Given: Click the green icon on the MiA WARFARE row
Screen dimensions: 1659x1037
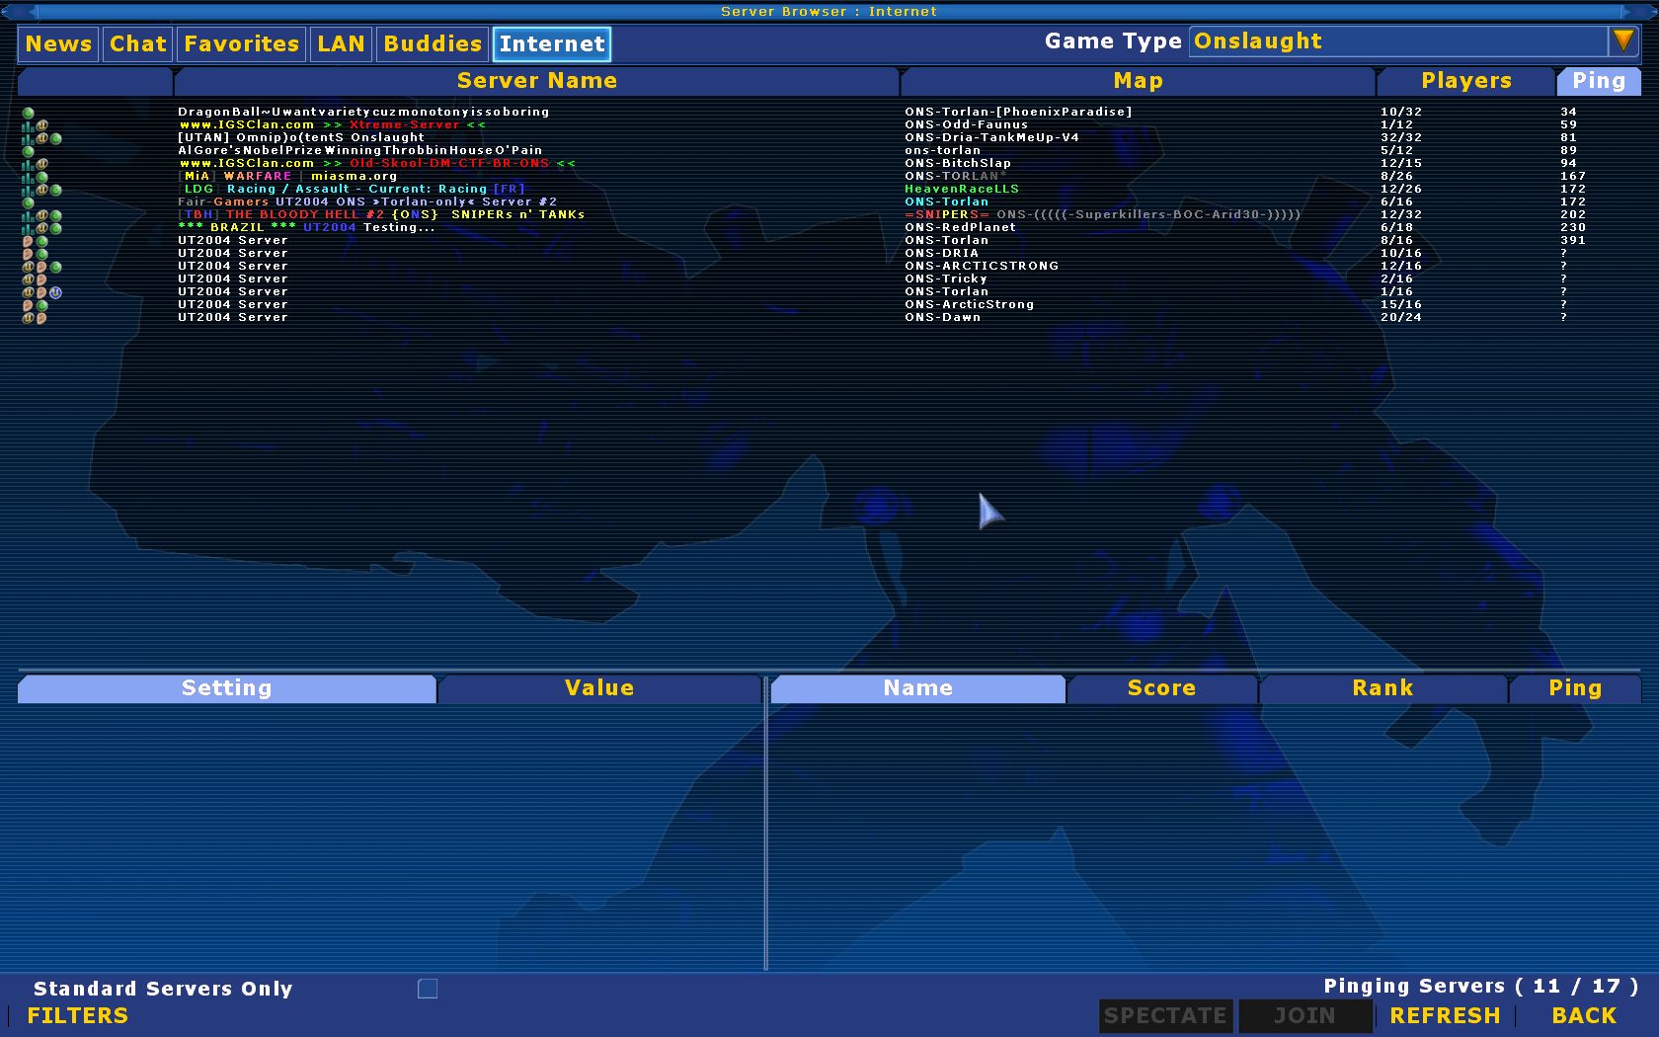Looking at the screenshot, I should click(41, 177).
